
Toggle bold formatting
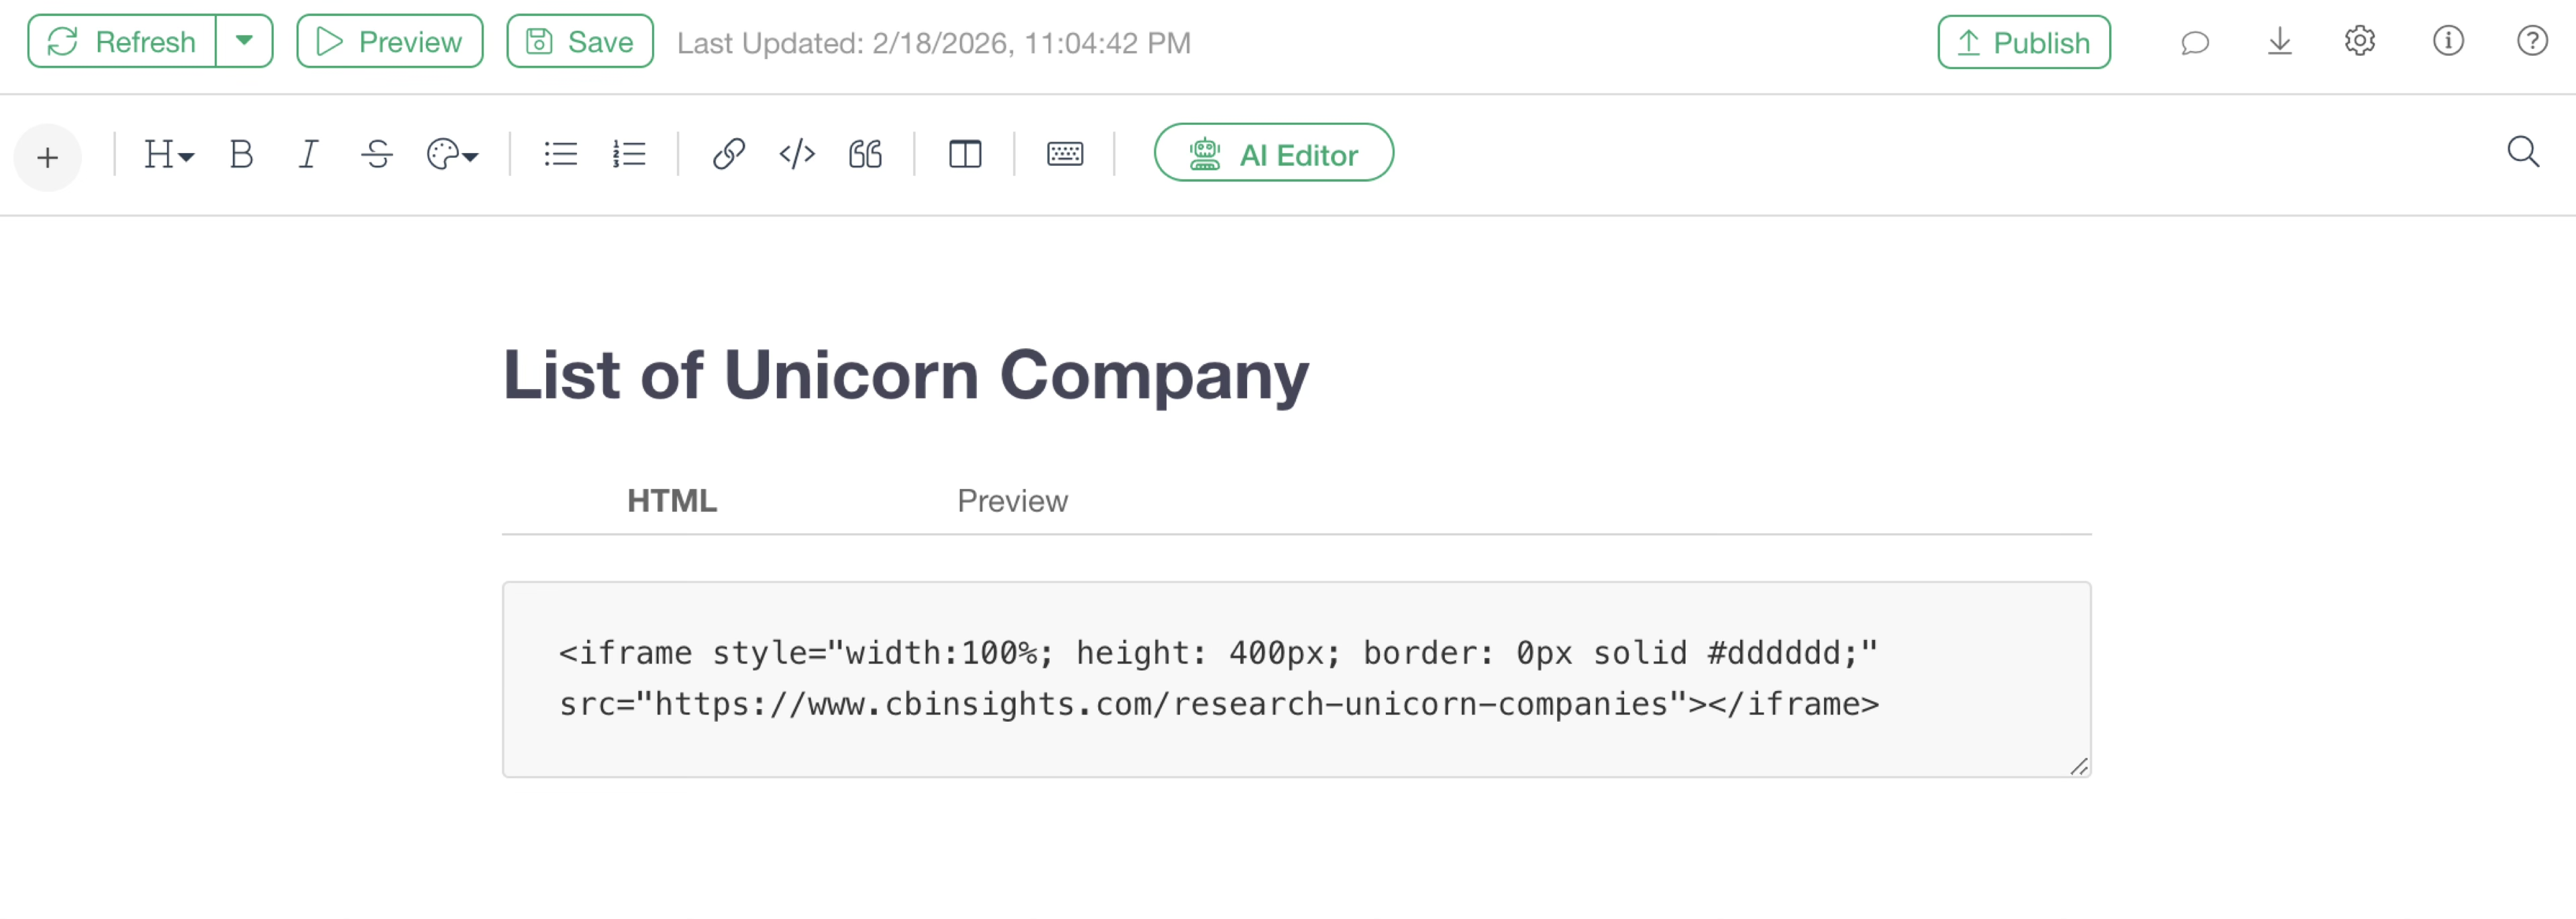coord(241,155)
